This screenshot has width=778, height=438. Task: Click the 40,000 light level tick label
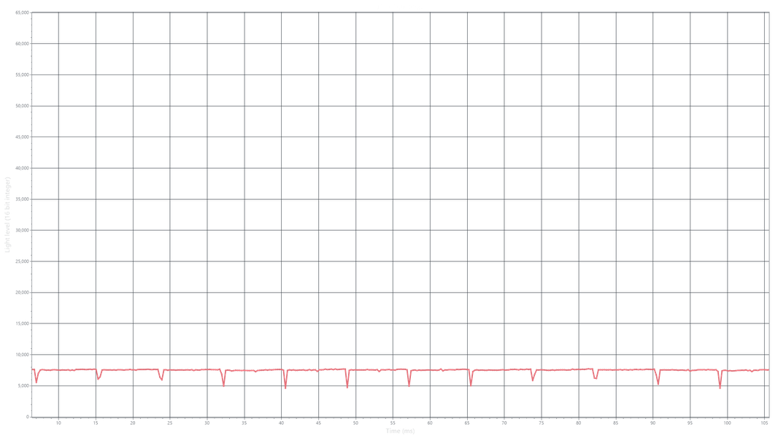(x=23, y=168)
